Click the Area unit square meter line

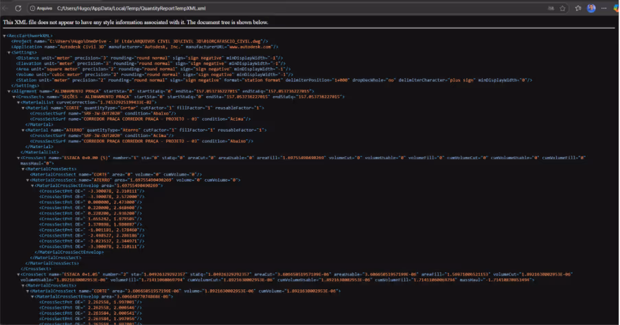pos(153,69)
